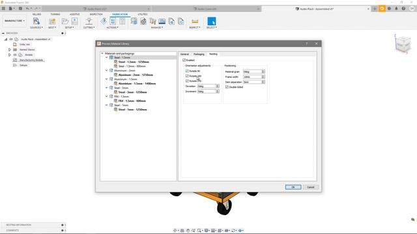
Task: Click the Cutting tool icon
Action: tap(89, 21)
